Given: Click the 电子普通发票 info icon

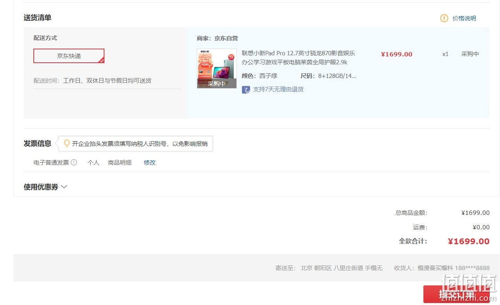Looking at the screenshot, I should pos(74,162).
